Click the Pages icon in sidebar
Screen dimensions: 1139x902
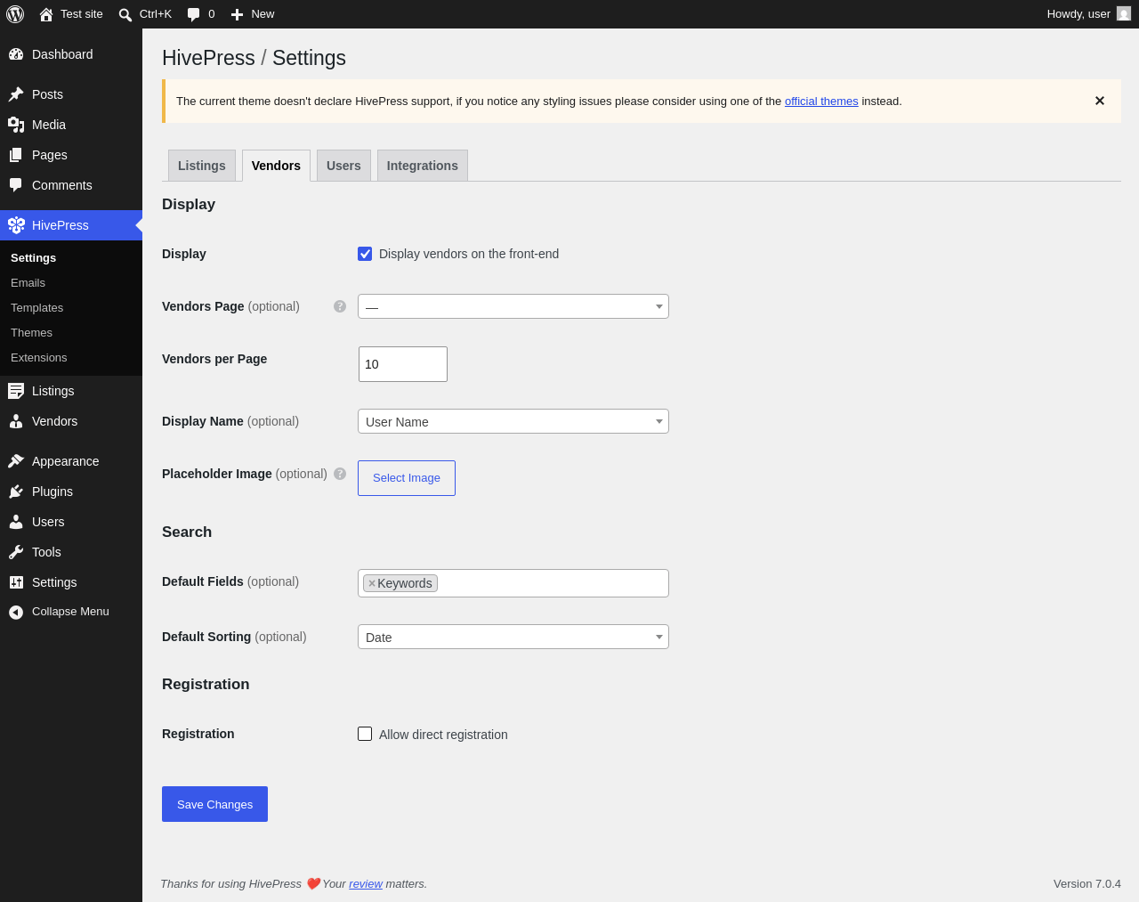16,155
